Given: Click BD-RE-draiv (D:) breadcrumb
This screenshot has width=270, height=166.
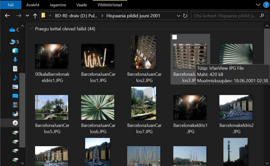Looking at the screenshot, I should coord(76,16).
